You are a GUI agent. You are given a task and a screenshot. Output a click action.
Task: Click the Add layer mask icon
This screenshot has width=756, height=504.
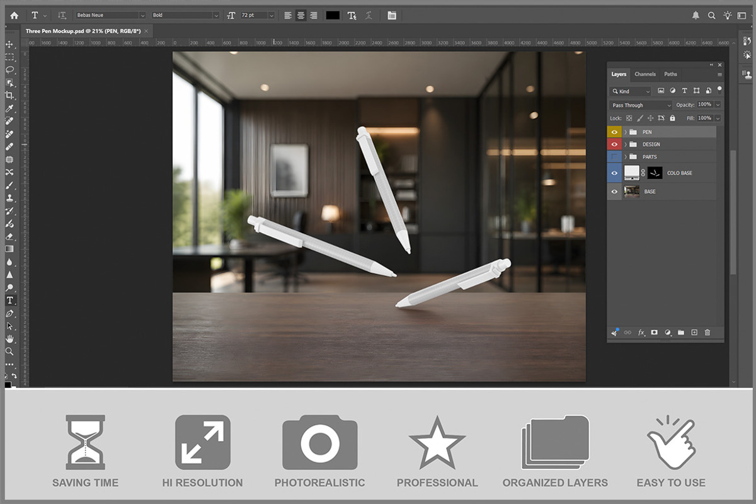click(x=654, y=332)
